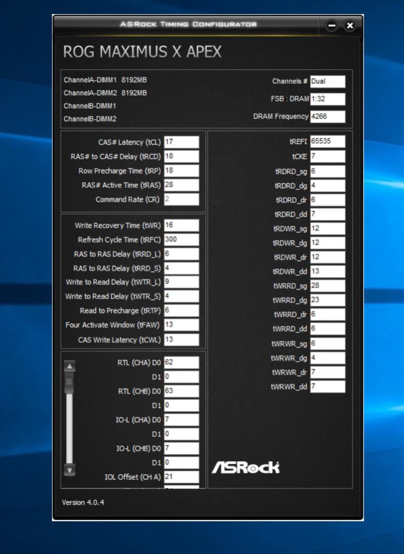This screenshot has width=404, height=554.
Task: Click the tWRRD_sg value field
Action: coord(327,286)
